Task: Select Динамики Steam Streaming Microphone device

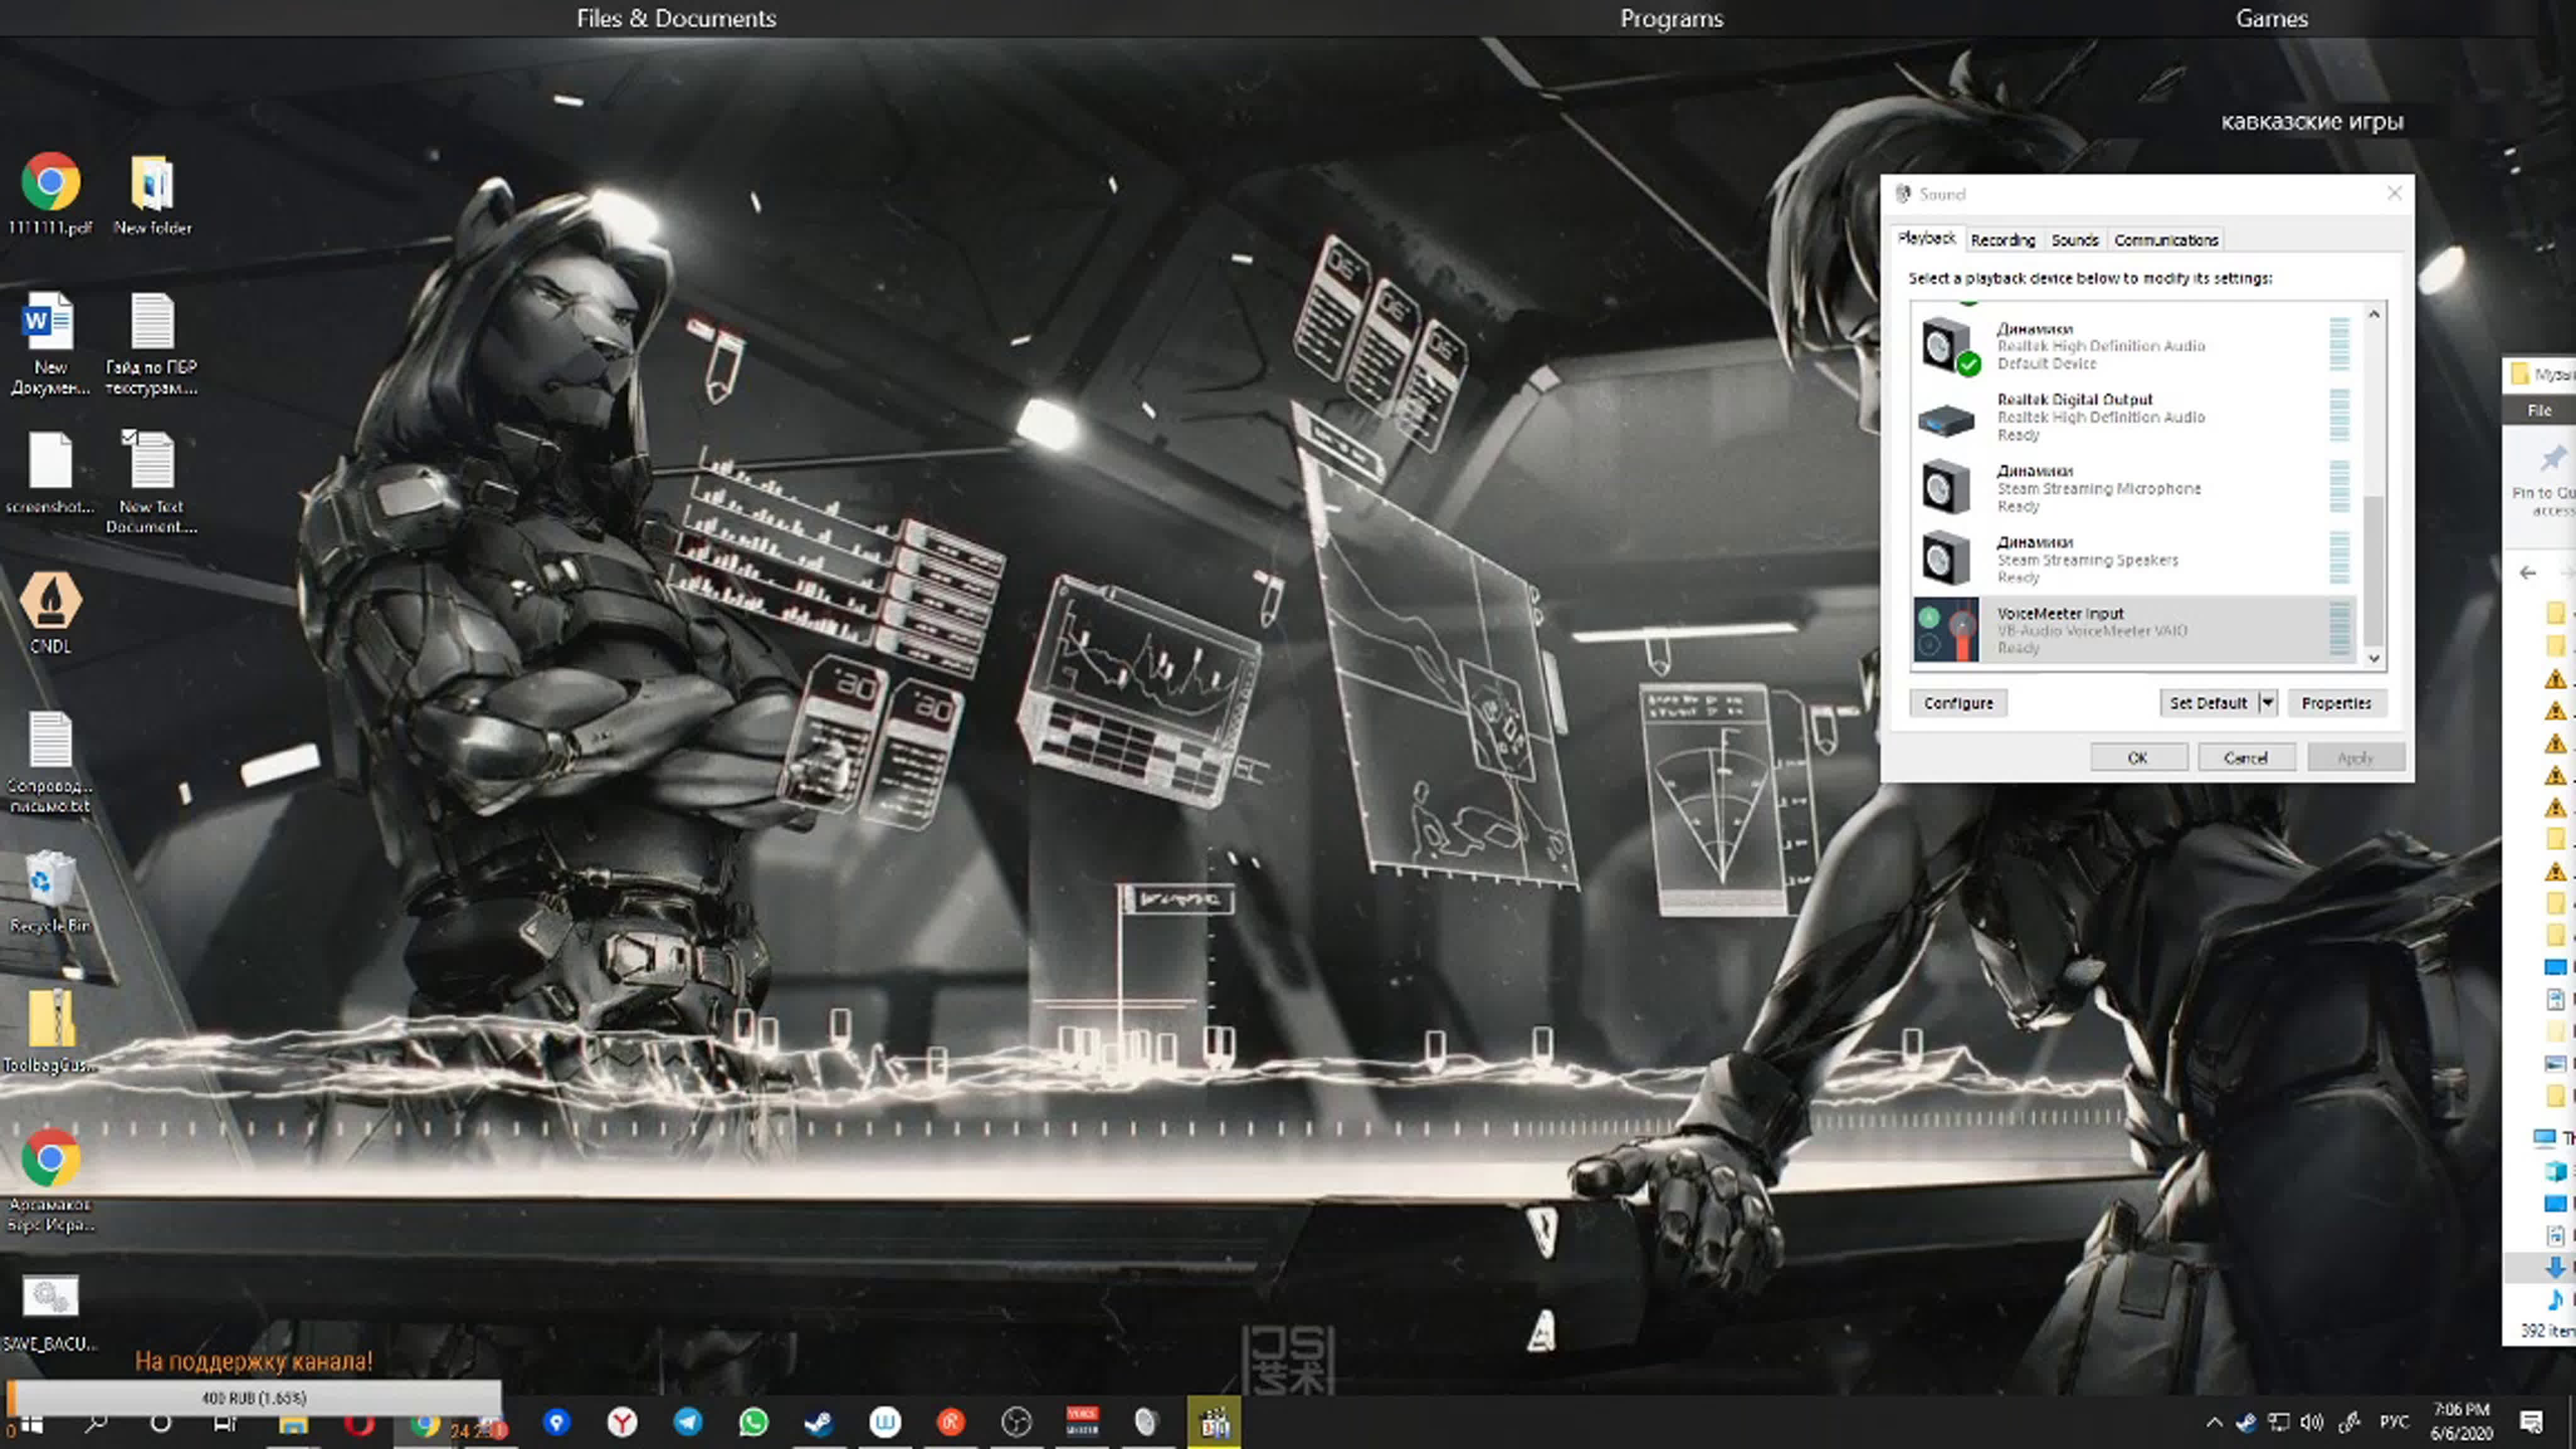Action: tap(2134, 488)
